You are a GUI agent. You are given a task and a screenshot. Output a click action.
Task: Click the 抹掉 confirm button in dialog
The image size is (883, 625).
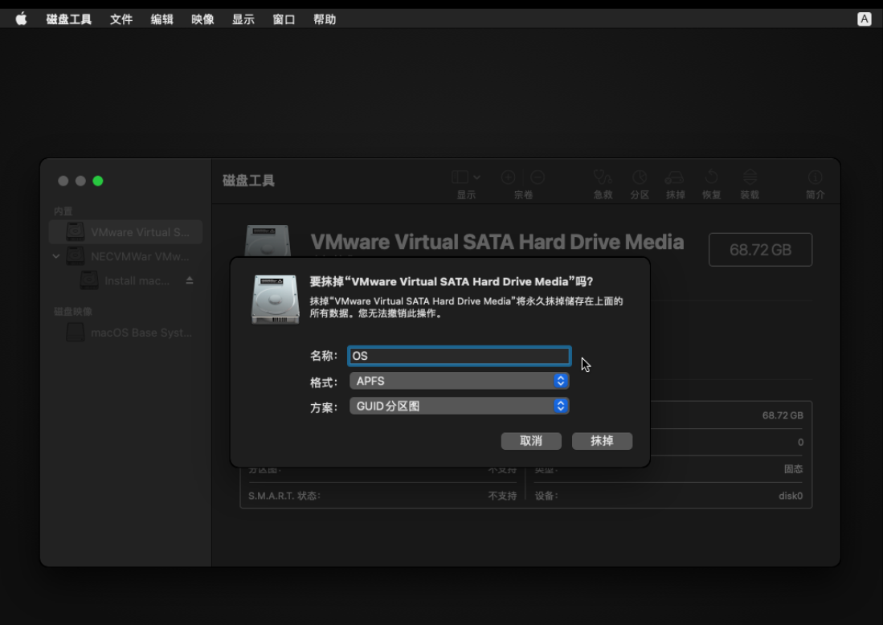coord(602,441)
